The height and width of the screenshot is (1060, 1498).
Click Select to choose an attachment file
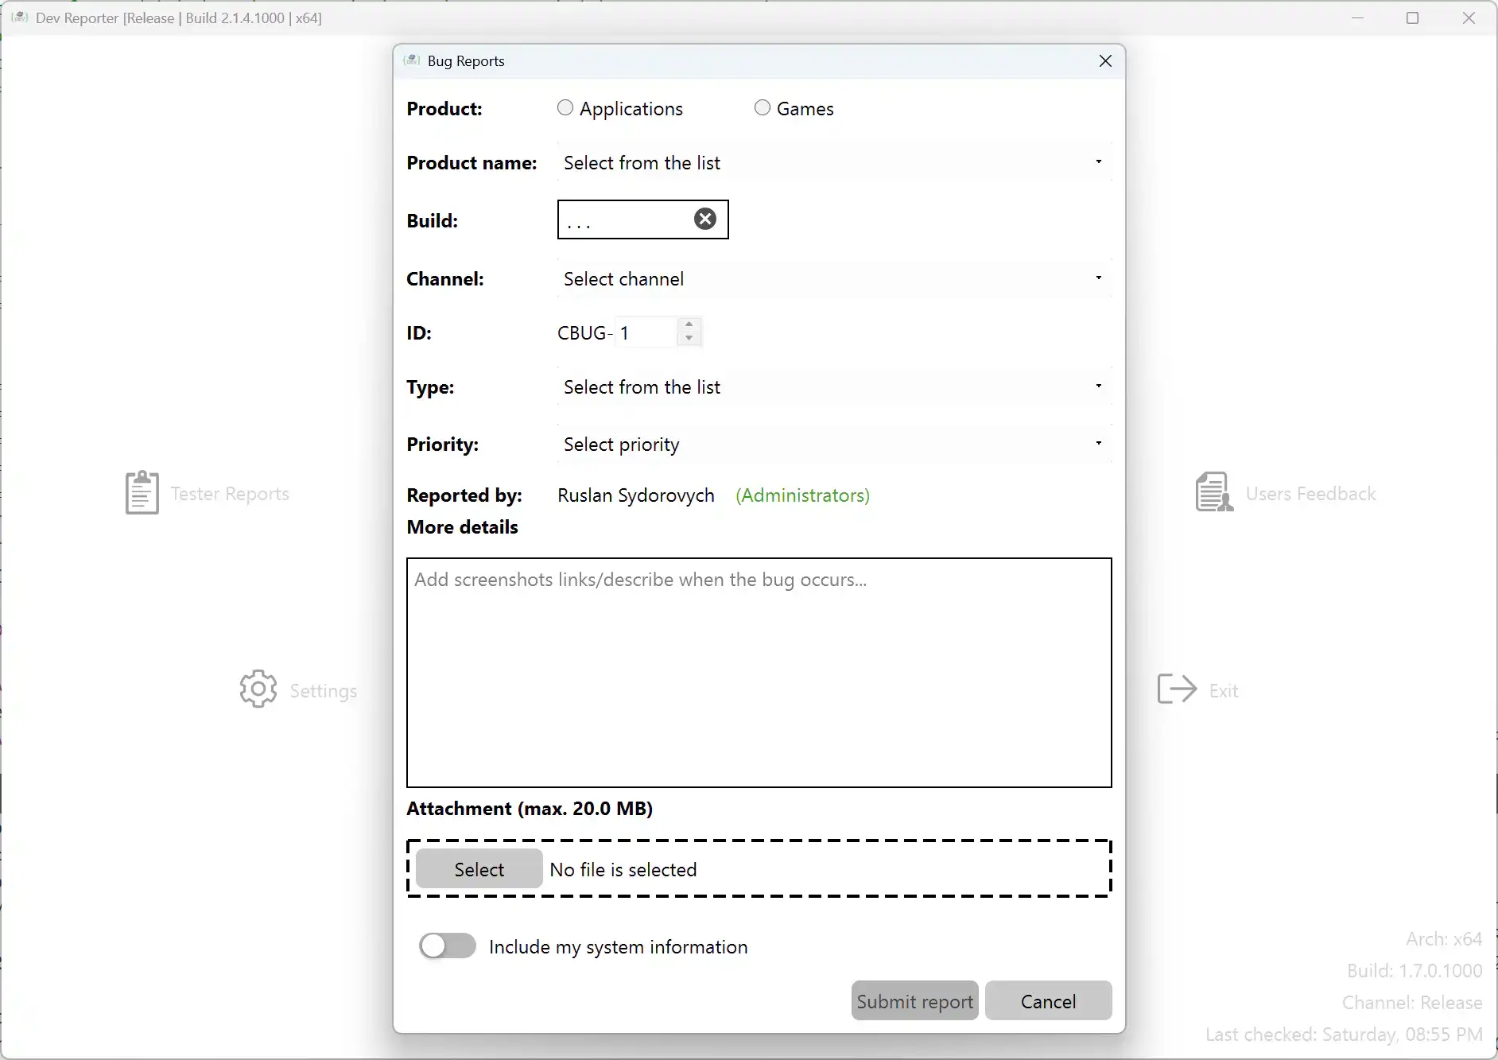point(479,868)
